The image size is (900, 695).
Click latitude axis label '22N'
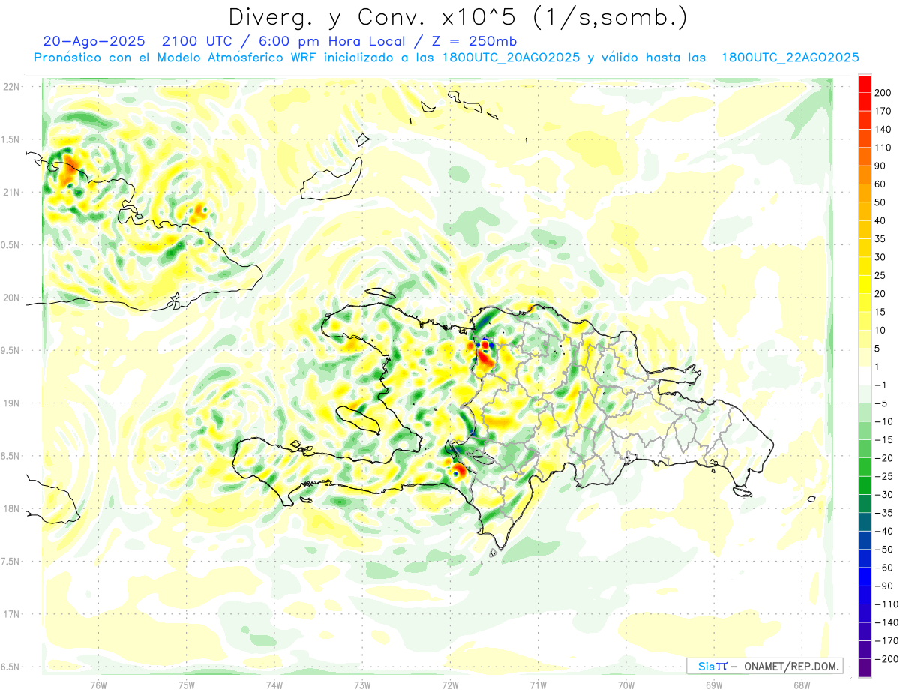click(11, 87)
